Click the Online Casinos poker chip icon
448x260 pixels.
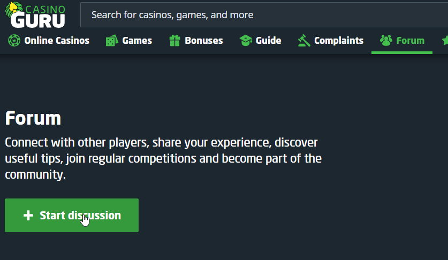click(14, 40)
